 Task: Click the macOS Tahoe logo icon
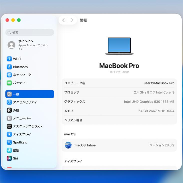[68, 145]
